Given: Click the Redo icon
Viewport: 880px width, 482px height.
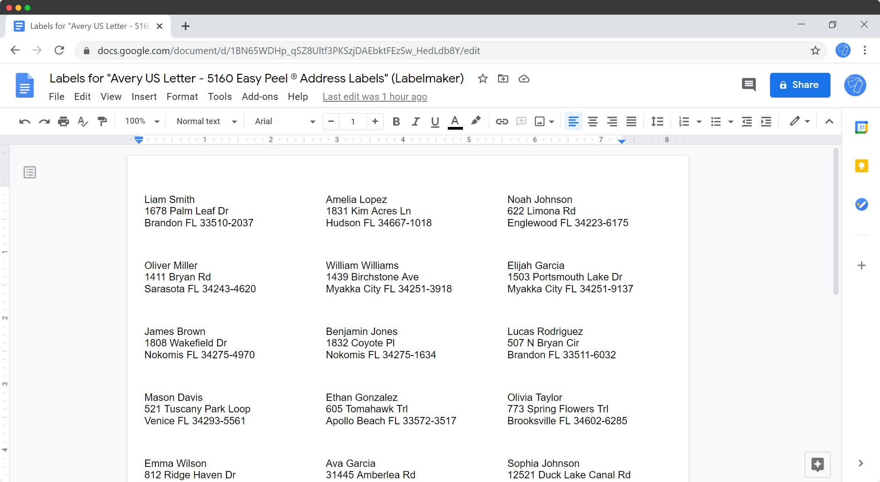Looking at the screenshot, I should (x=44, y=121).
